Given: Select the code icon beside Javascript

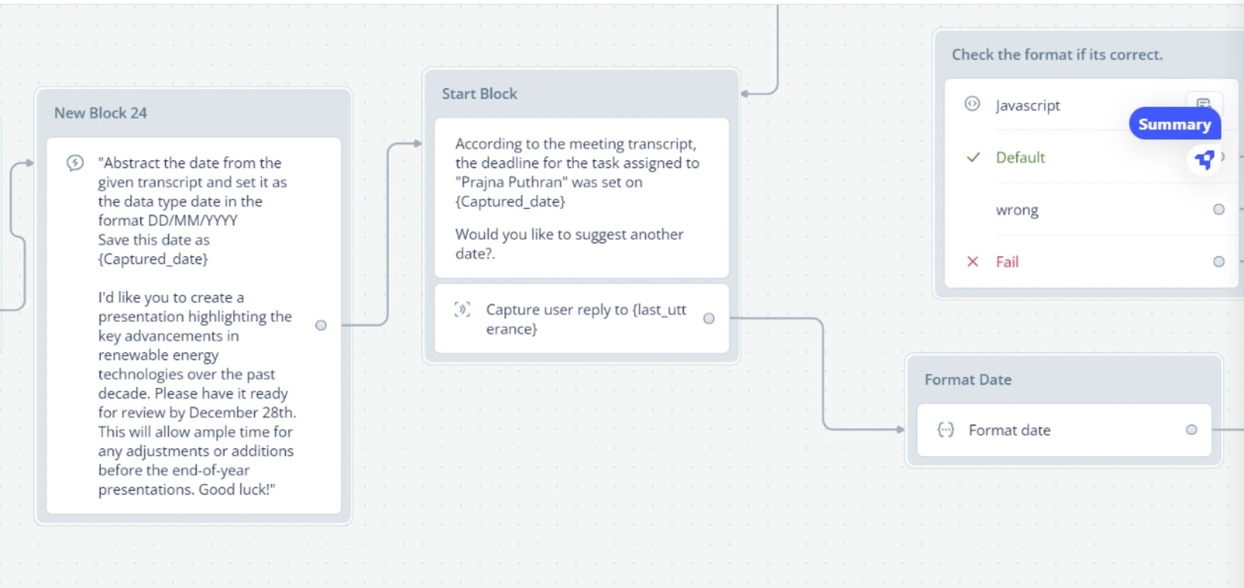Looking at the screenshot, I should click(972, 104).
